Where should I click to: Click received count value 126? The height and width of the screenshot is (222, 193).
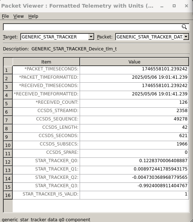[183, 102]
